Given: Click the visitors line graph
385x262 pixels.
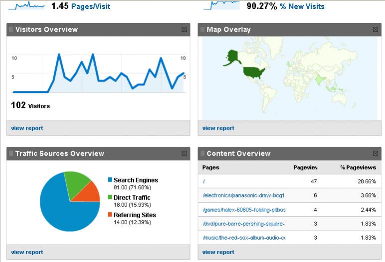Looking at the screenshot, I should point(98,73).
